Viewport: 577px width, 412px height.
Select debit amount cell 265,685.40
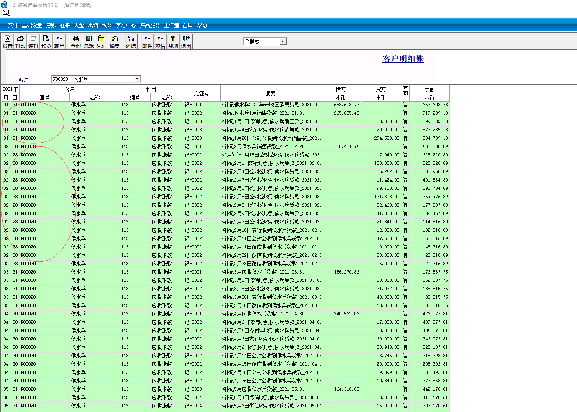pyautogui.click(x=341, y=113)
